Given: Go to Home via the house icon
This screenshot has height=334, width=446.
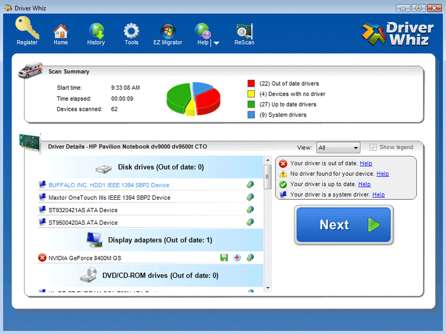Looking at the screenshot, I should pos(61,31).
